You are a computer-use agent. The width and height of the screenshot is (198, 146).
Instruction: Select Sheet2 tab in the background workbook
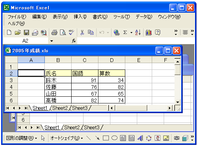pos(72,127)
